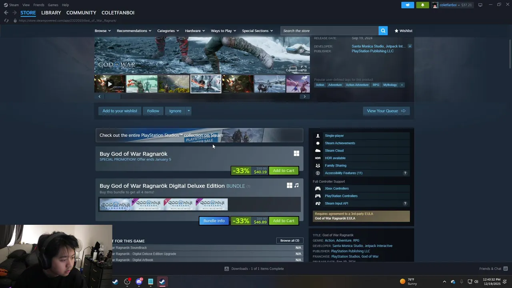This screenshot has height=288, width=512.
Task: Open the Games menu
Action: pyautogui.click(x=53, y=5)
